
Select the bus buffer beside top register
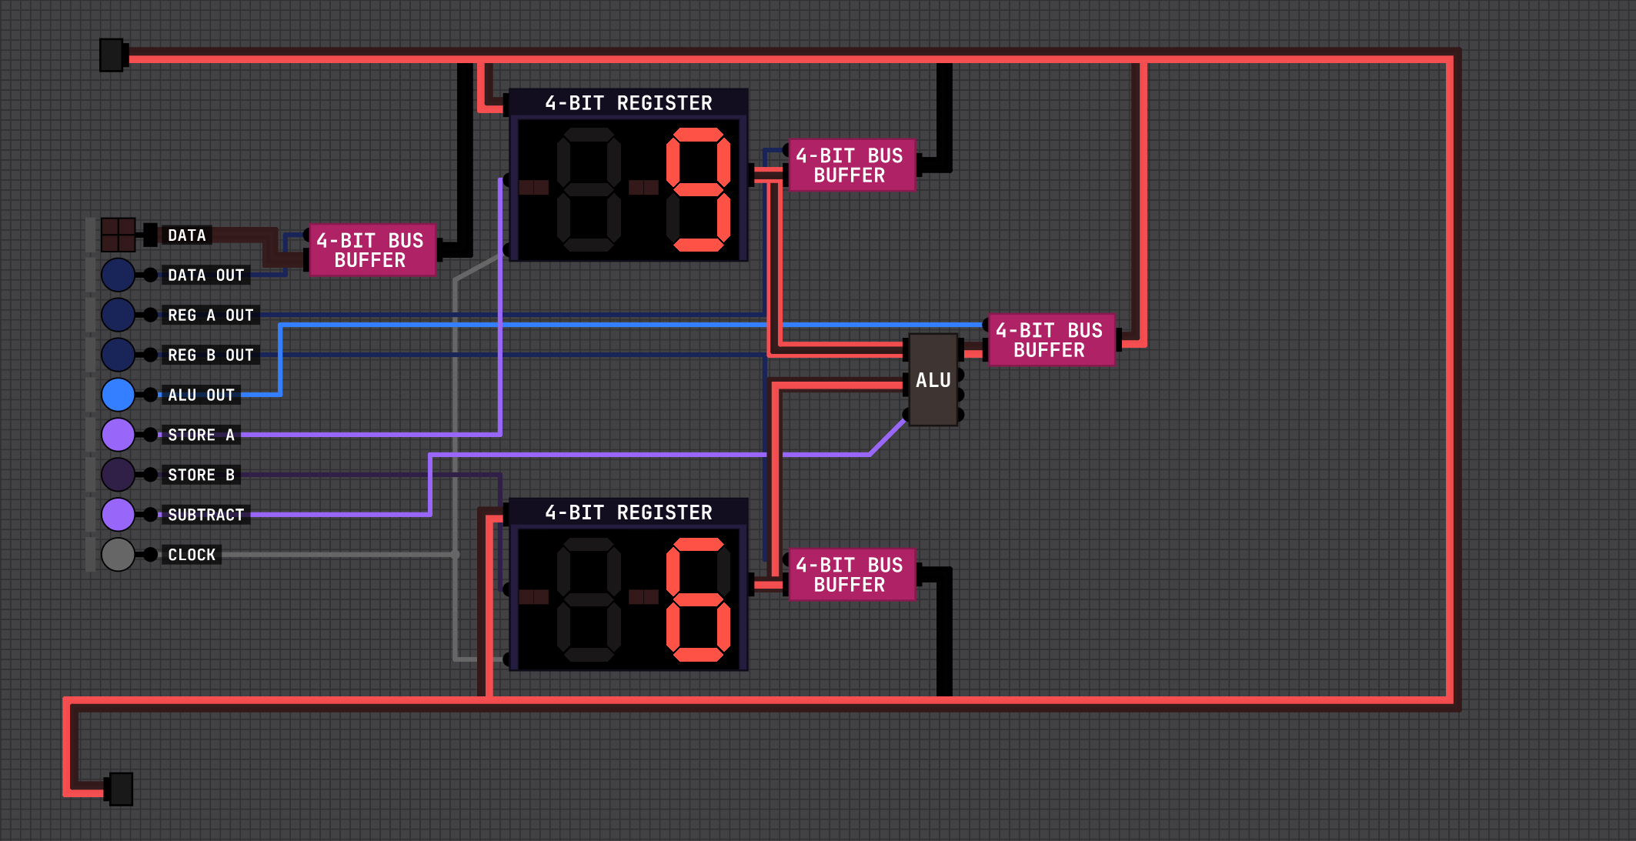click(850, 165)
